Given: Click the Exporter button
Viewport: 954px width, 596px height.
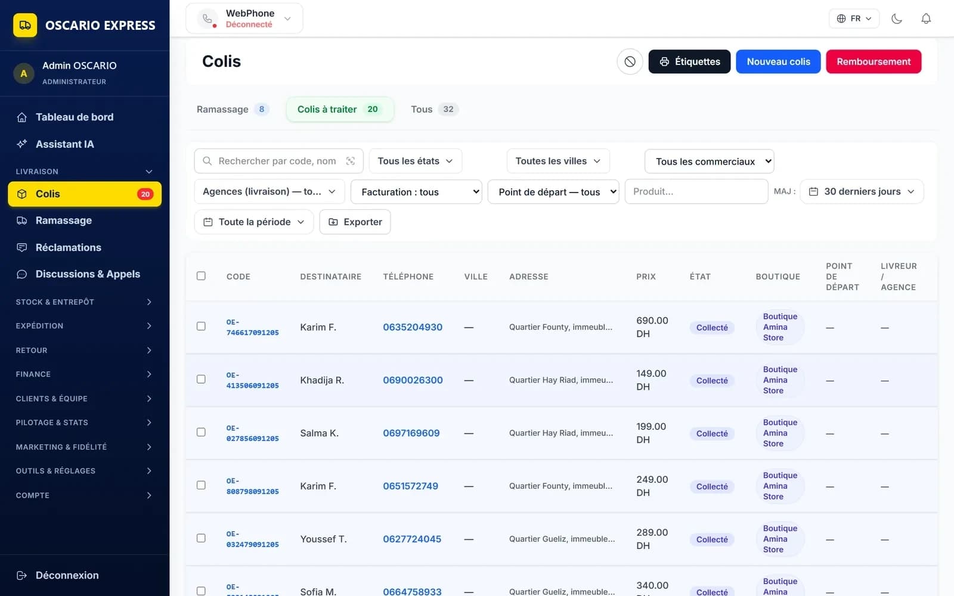Looking at the screenshot, I should pos(355,222).
